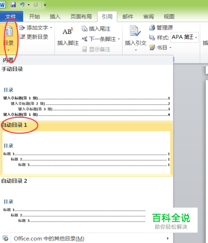Expand the 书目 dropdown arrow
Screen dimensions: 208x243
pos(171,47)
